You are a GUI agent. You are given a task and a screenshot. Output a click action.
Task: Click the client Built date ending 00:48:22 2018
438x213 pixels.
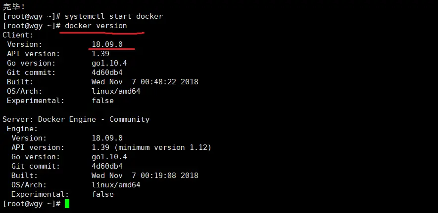point(145,82)
